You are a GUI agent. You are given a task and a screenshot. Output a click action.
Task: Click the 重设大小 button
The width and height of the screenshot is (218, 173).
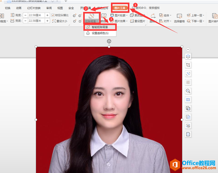coord(60,21)
